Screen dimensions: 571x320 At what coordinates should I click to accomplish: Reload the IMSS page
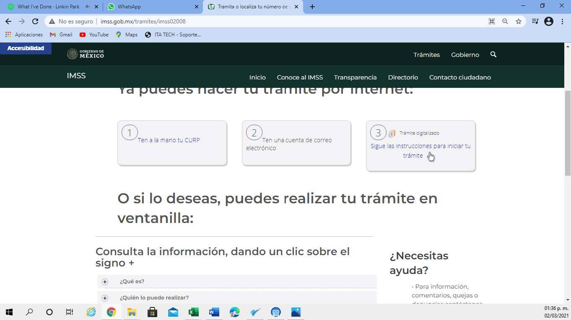tap(35, 21)
